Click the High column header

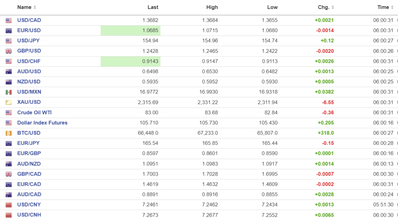(x=212, y=7)
